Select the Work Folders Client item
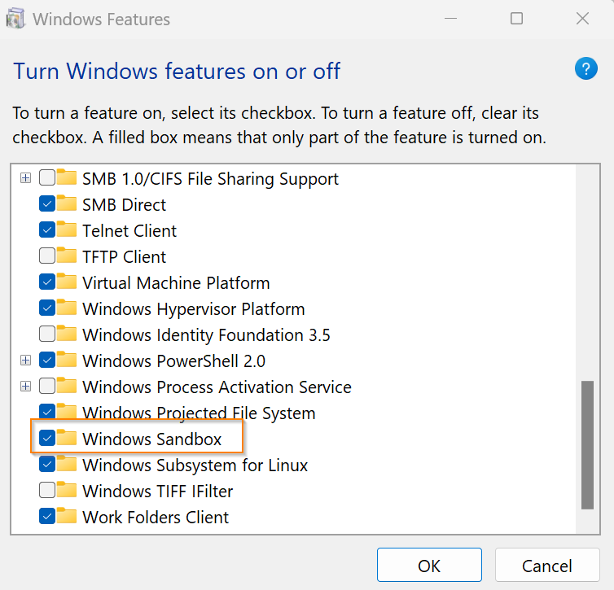Image resolution: width=614 pixels, height=590 pixels. click(155, 518)
